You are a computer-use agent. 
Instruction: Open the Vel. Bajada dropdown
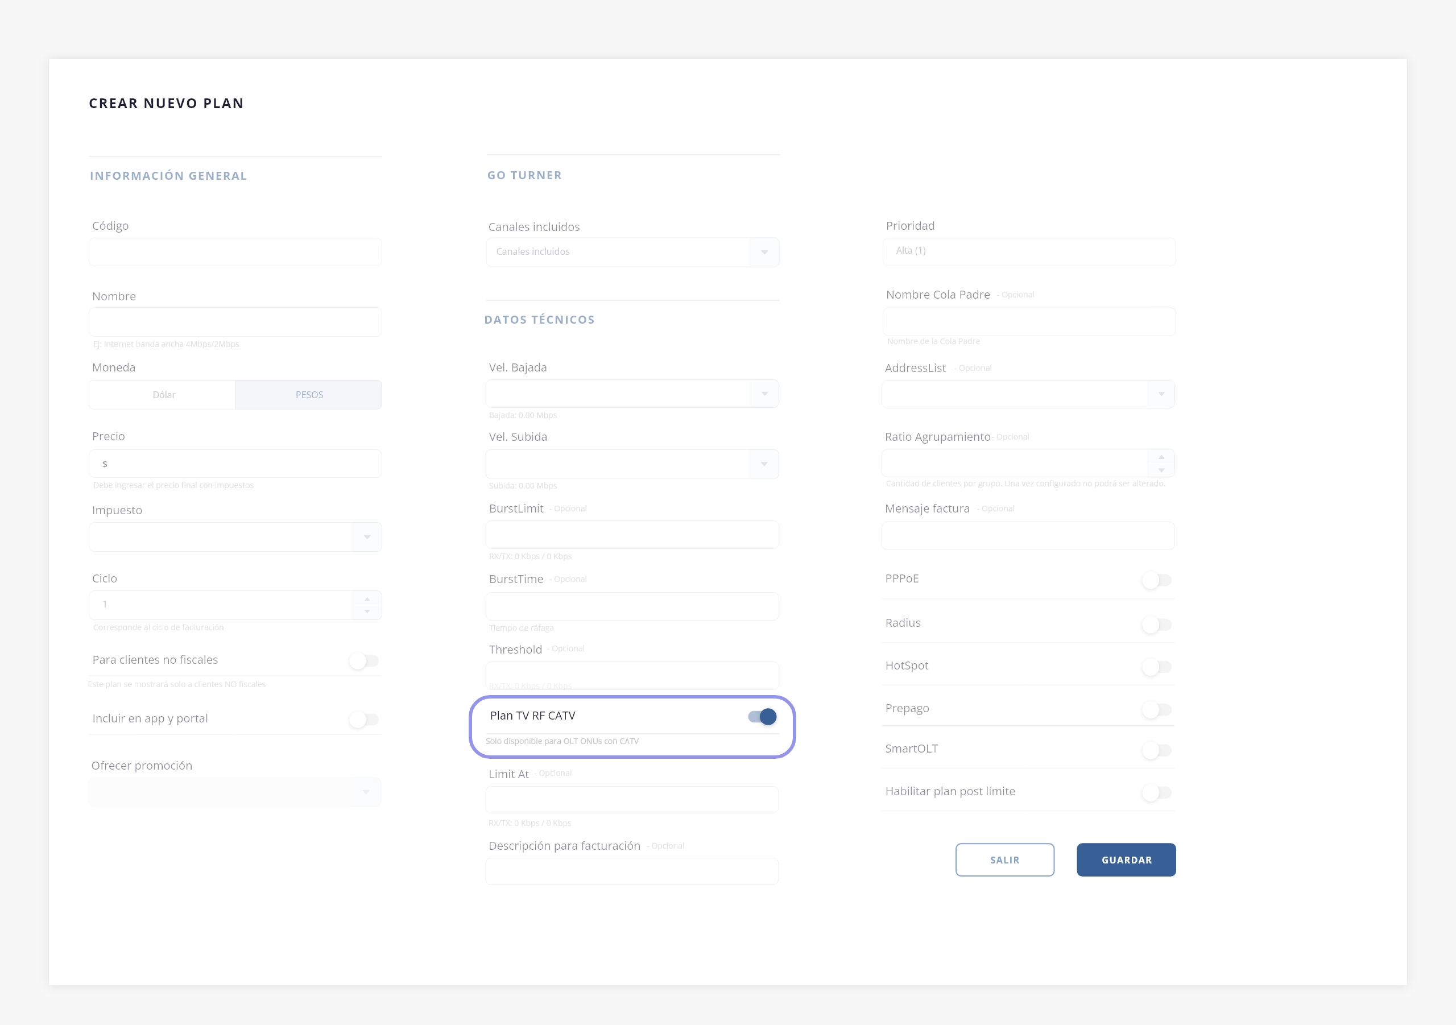(x=764, y=394)
